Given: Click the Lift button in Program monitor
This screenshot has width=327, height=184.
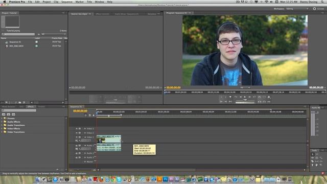Looking at the screenshot, I should point(260,102).
